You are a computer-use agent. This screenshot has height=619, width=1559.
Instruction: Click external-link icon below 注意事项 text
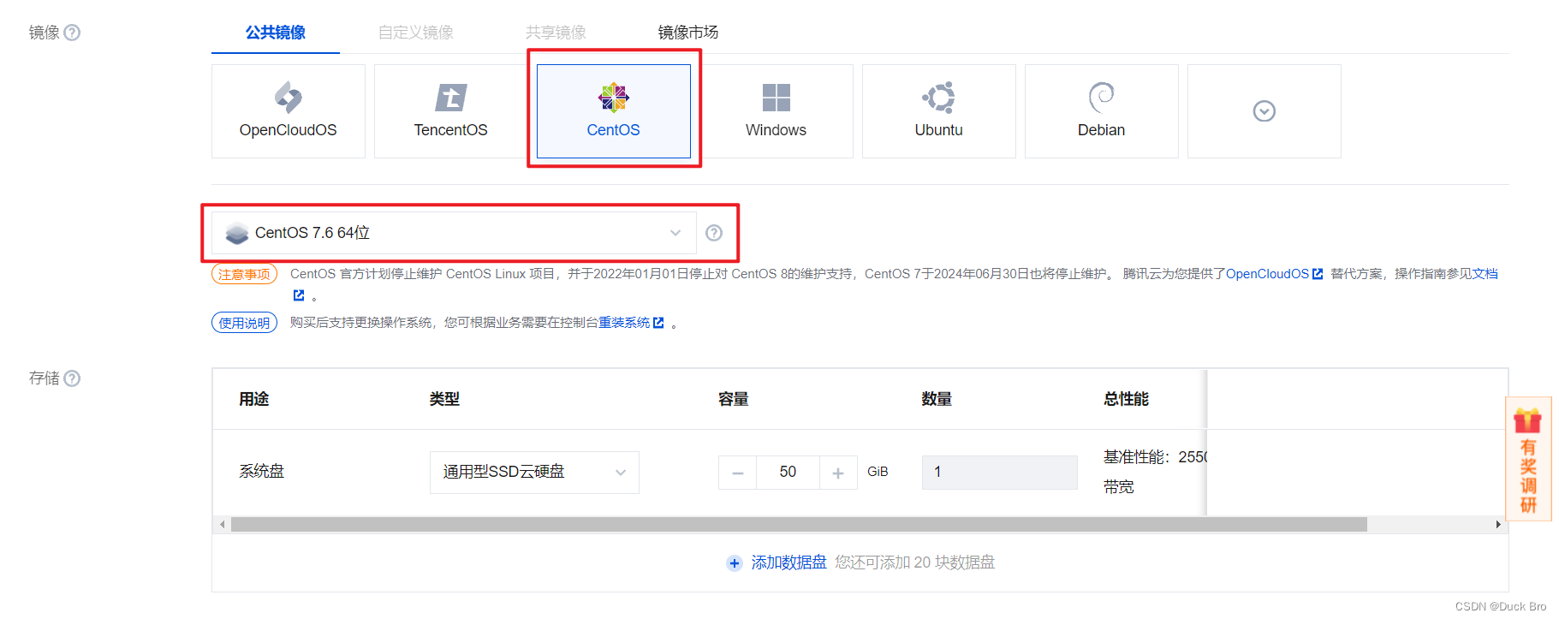(299, 295)
